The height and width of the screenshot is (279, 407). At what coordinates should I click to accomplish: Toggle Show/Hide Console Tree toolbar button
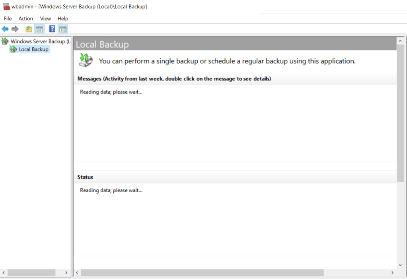point(39,29)
